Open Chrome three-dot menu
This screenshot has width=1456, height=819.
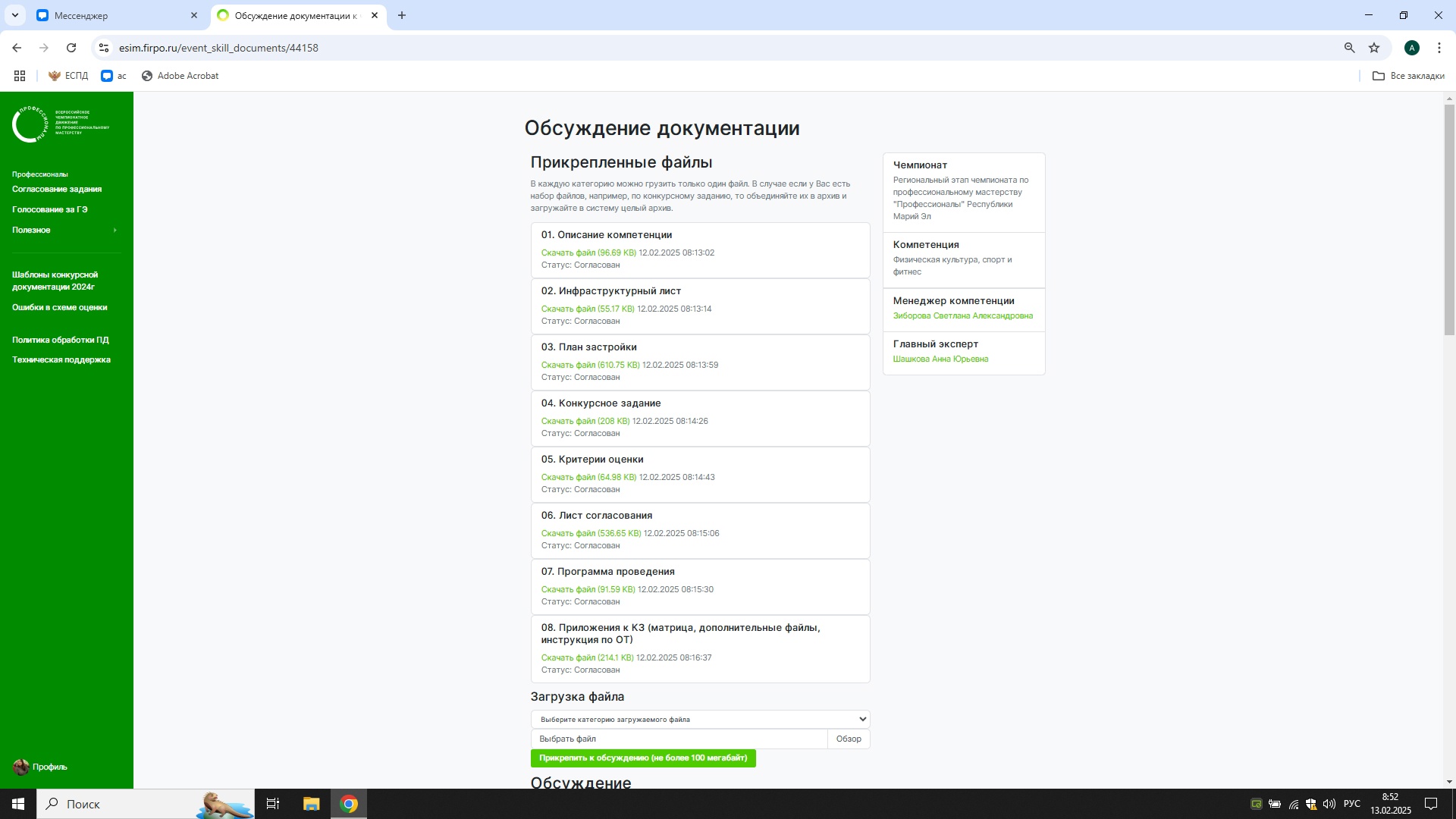coord(1439,48)
